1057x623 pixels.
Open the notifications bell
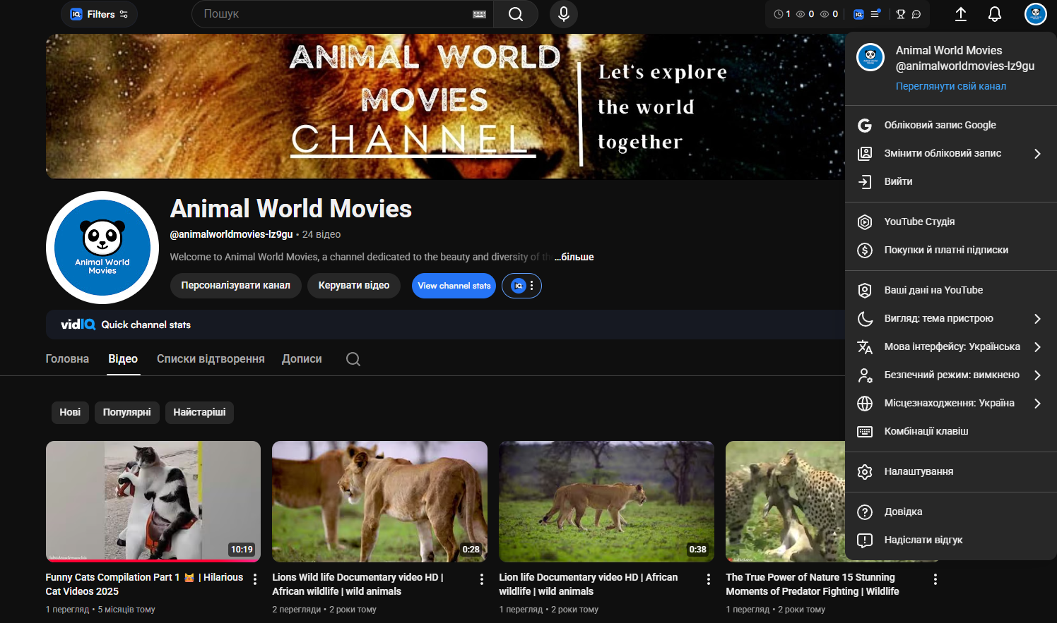(x=994, y=14)
